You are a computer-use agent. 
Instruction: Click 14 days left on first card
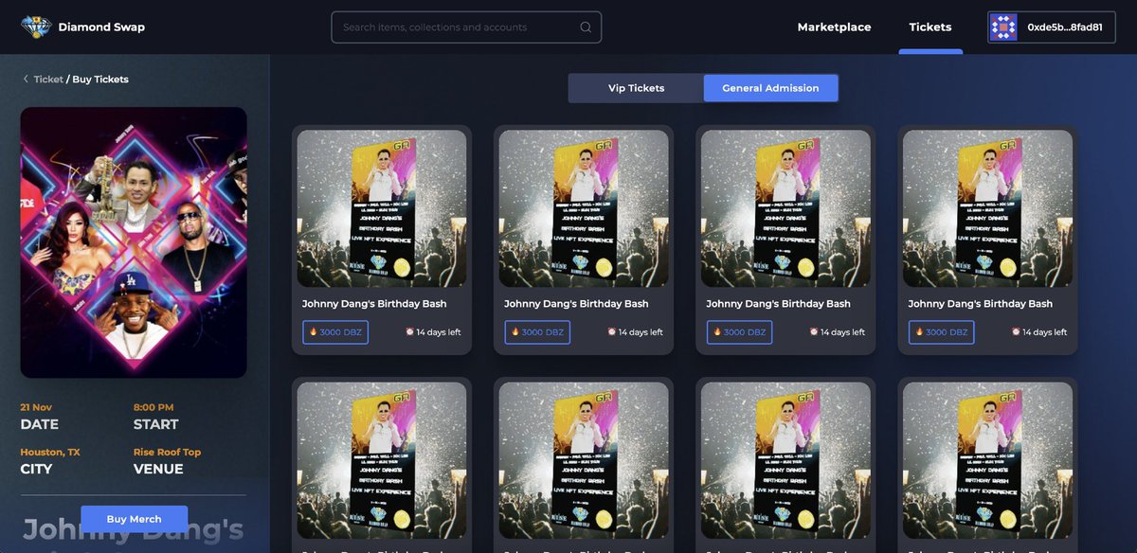point(439,332)
